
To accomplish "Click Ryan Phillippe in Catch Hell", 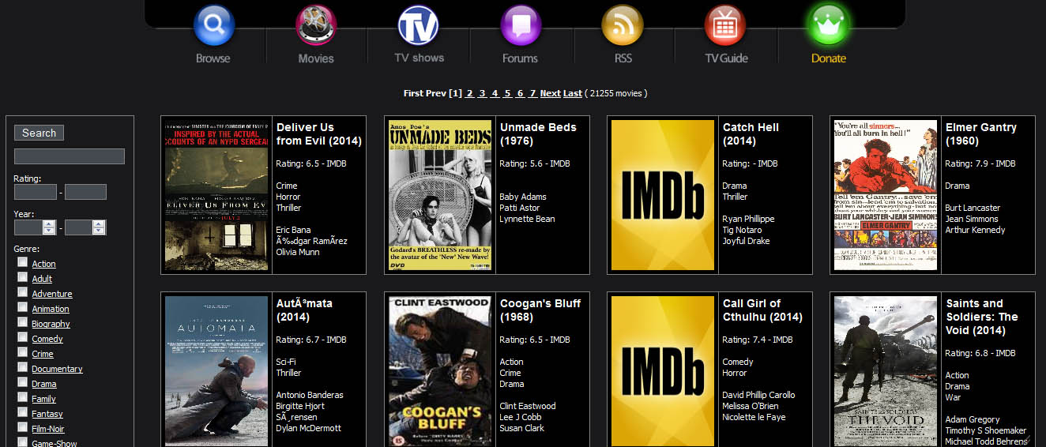I will [x=748, y=219].
